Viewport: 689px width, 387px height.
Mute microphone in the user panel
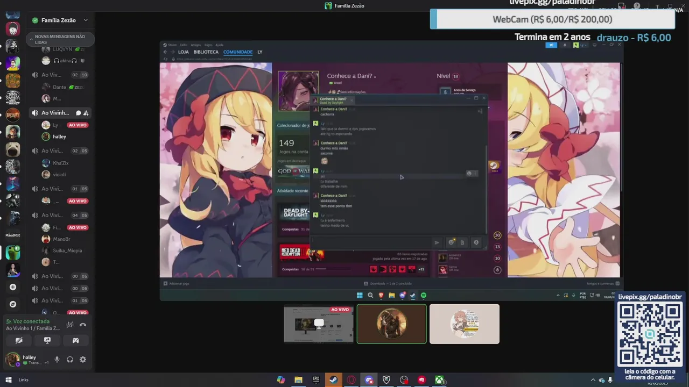[57, 360]
